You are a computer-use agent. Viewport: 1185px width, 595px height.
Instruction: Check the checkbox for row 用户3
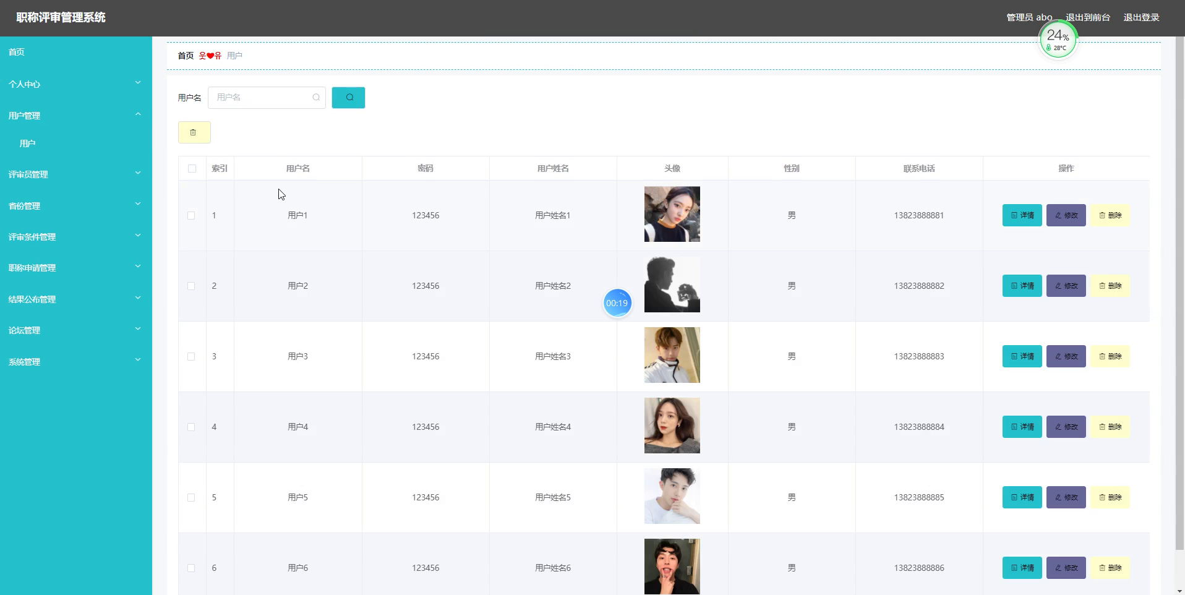point(191,357)
